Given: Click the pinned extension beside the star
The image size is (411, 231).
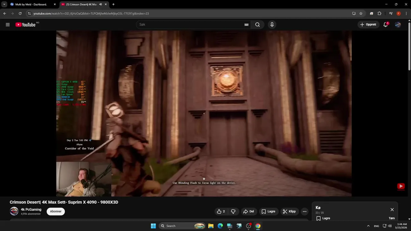Looking at the screenshot, I should point(372,13).
